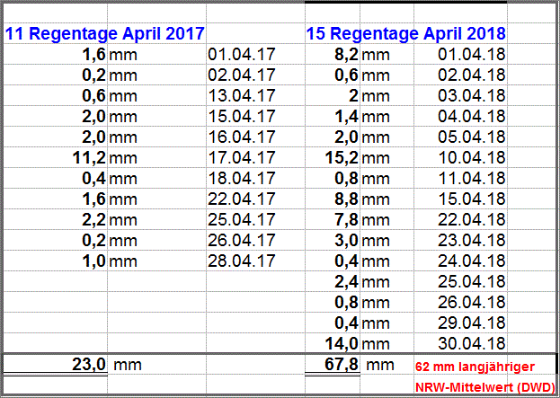Viewport: 560px width, 398px height.
Task: Select the date cell 04.04.18
Action: [472, 117]
